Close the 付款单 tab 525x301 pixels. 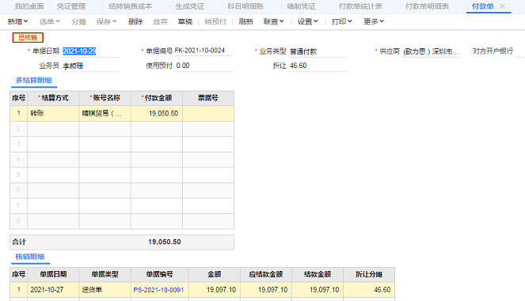pos(502,6)
